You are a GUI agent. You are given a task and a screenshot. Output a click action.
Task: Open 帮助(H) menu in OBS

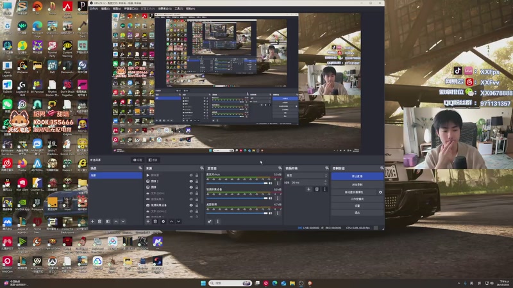(190, 8)
